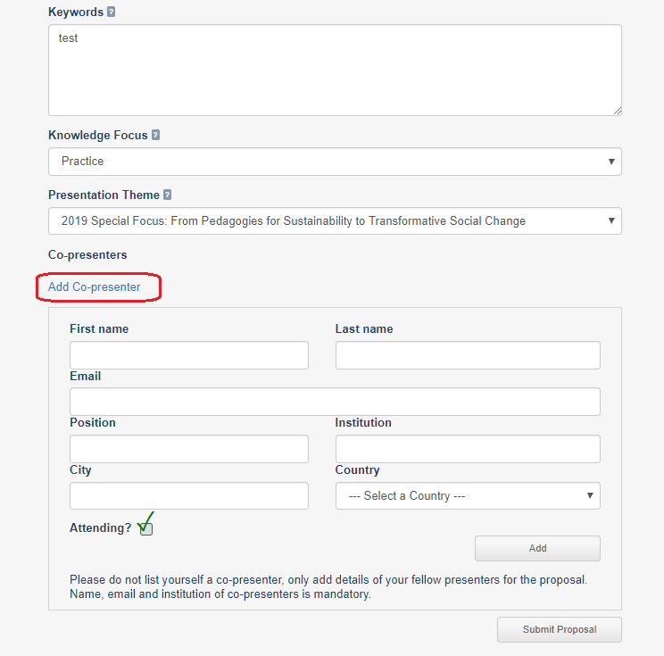Expand the Presentation Theme dropdown
The width and height of the screenshot is (664, 656).
pos(335,220)
